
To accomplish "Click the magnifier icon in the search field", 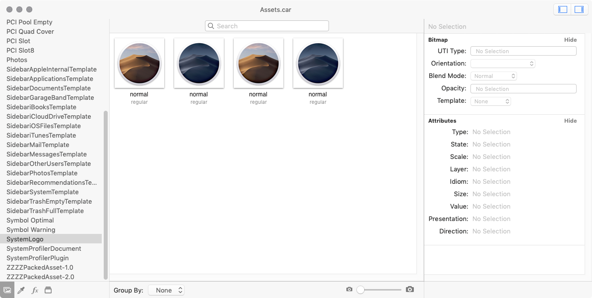I will tap(211, 26).
